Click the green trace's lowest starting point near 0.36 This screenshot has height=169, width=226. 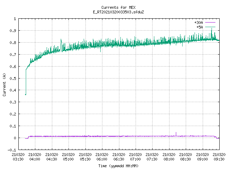coord(25,94)
